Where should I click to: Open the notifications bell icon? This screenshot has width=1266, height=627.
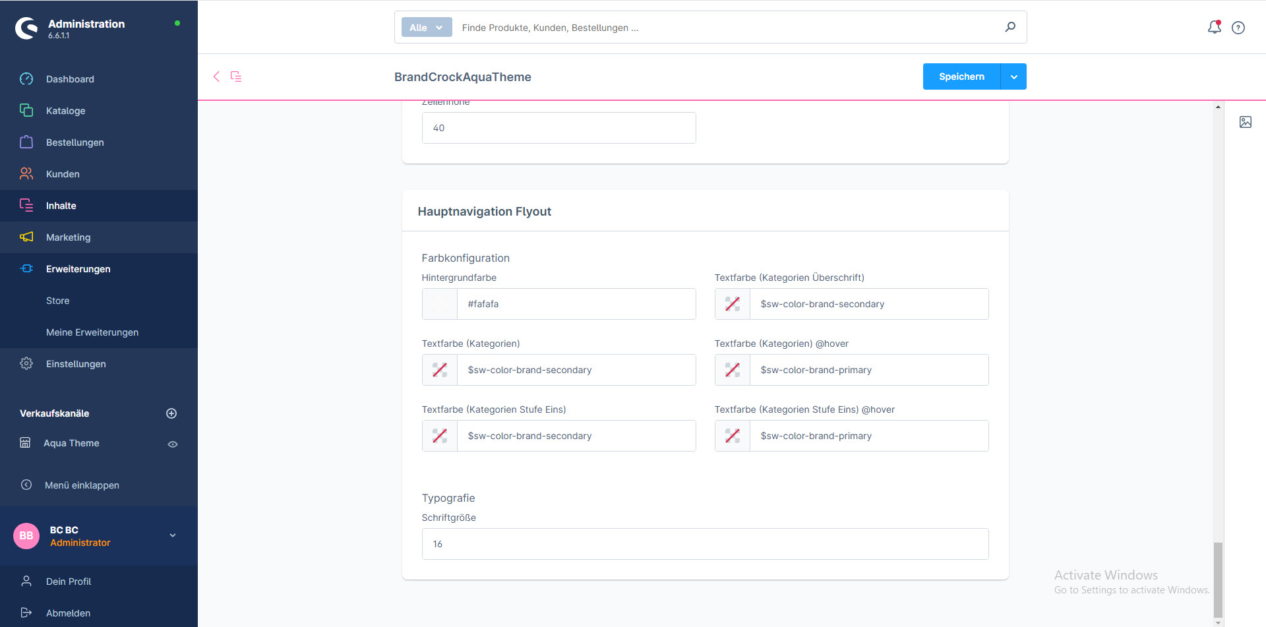(x=1214, y=27)
